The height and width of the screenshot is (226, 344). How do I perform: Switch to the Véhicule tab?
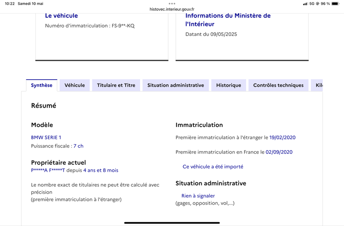point(74,85)
